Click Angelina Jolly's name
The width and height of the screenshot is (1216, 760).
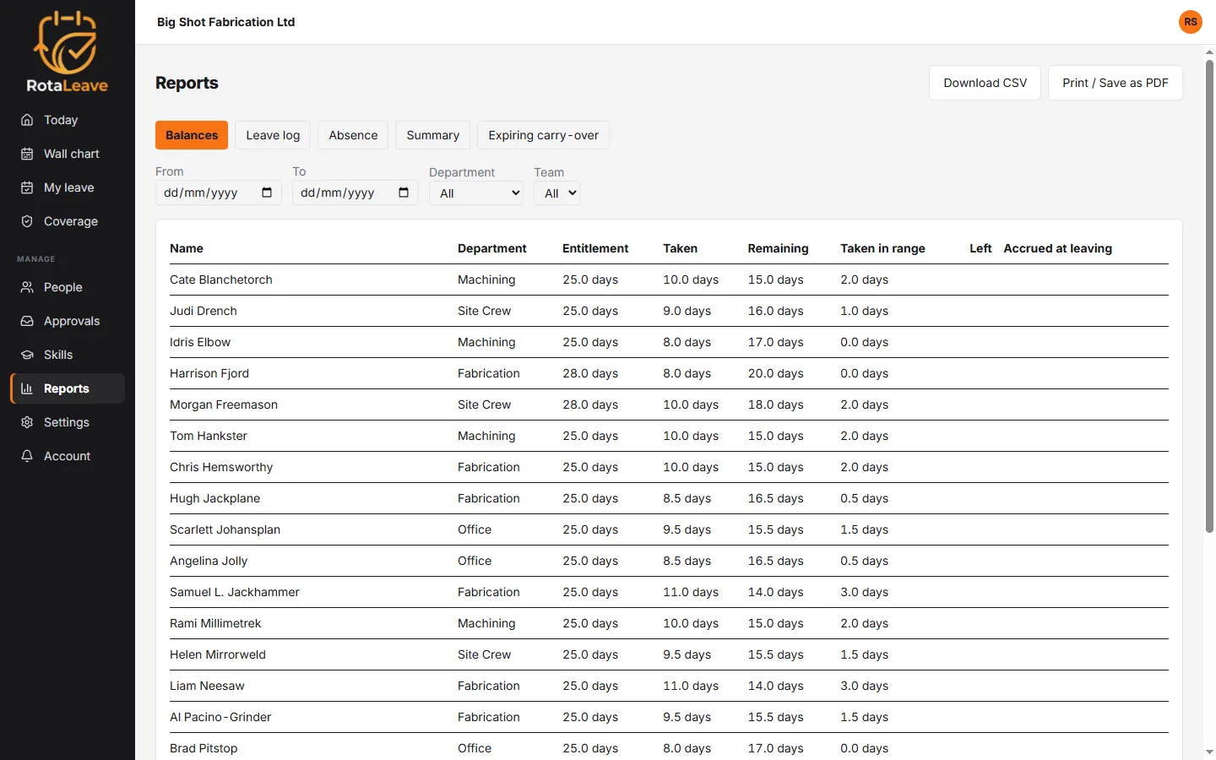[x=209, y=561]
